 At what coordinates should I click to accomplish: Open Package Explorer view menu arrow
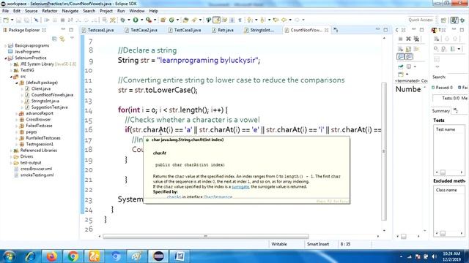pos(72,38)
